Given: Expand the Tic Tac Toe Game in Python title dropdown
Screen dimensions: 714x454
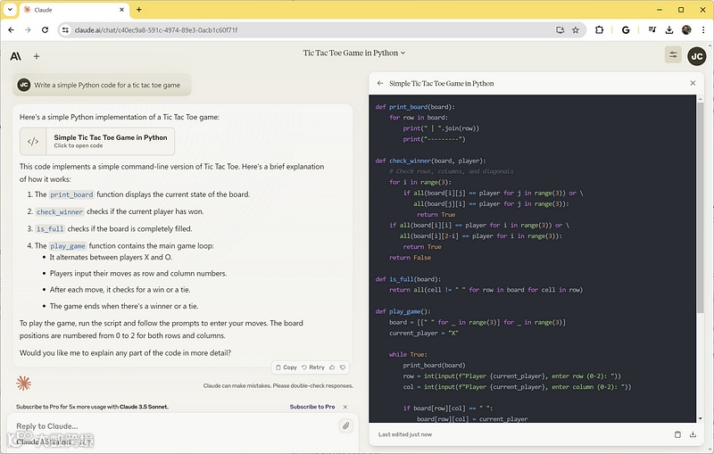Looking at the screenshot, I should 353,54.
